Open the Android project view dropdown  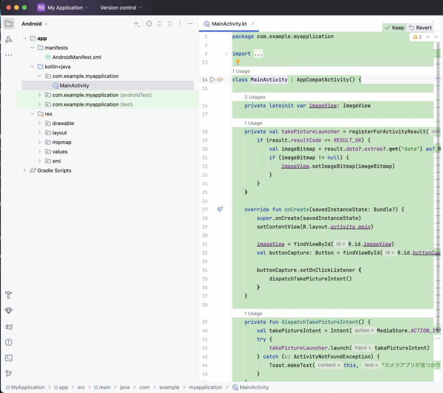click(35, 24)
